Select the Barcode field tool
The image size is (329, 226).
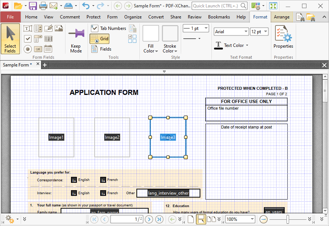pos(48,38)
